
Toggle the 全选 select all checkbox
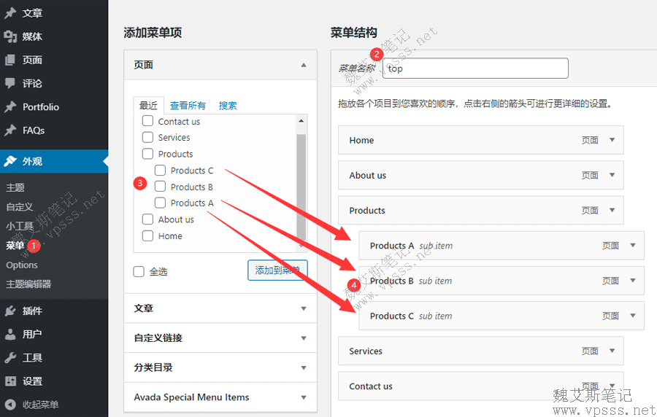[139, 271]
